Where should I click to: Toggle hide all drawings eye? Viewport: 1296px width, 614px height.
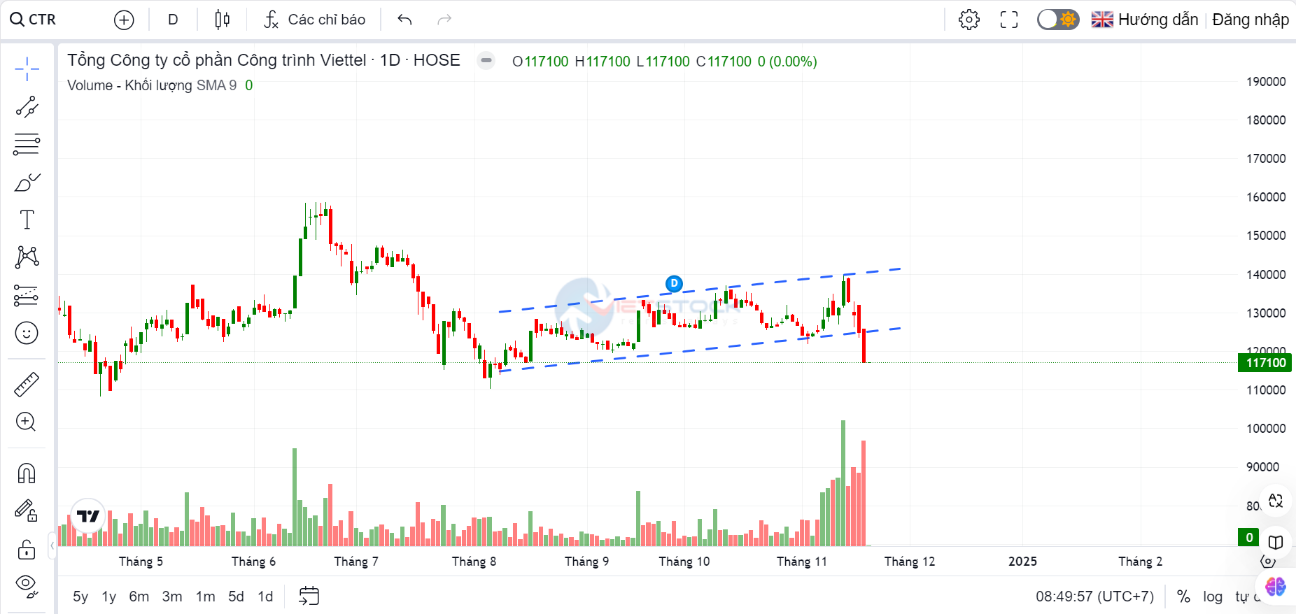27,585
